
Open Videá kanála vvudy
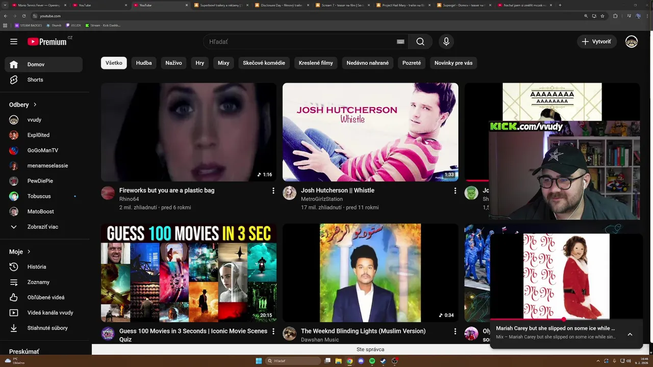[x=43, y=312]
